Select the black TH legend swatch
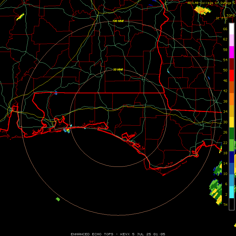The width and height of the screenshot is (236, 236). [x=232, y=204]
